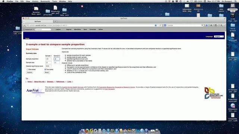239x134 pixels.
Task: Click the RoboForm search field
Action: pyautogui.click(x=43, y=29)
